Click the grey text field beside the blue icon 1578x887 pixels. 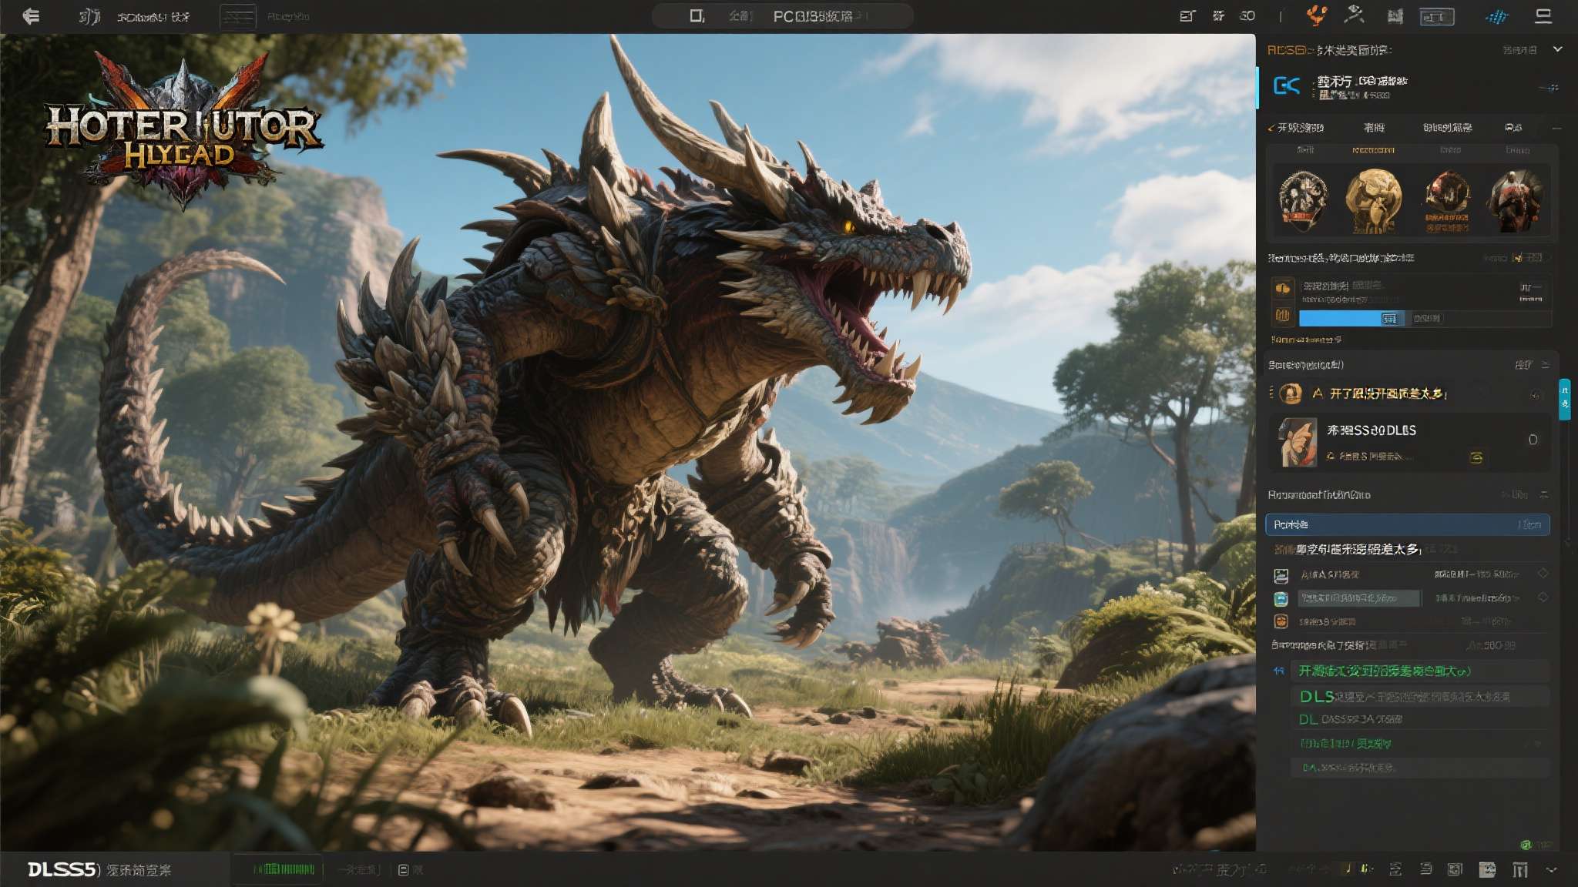coord(1359,598)
